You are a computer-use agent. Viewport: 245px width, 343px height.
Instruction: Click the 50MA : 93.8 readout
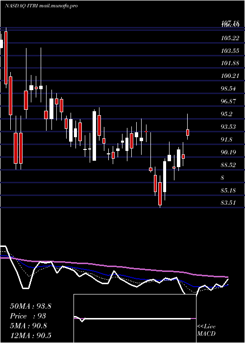pyautogui.click(x=30, y=306)
